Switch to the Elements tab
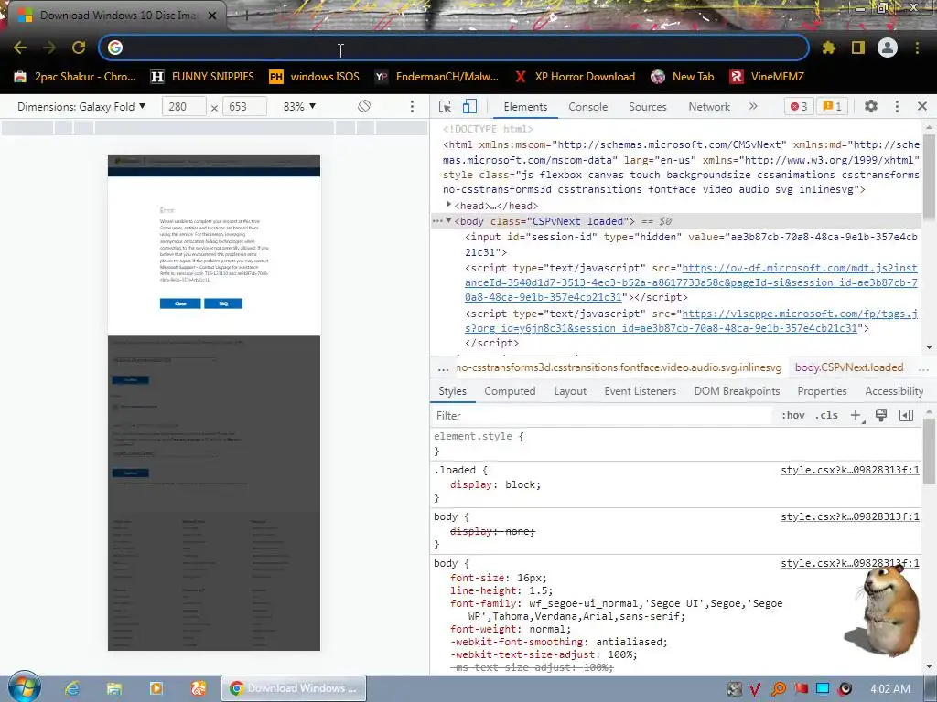Viewport: 937px width, 702px height. (x=525, y=107)
